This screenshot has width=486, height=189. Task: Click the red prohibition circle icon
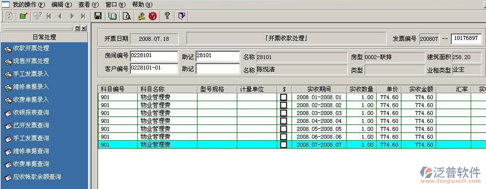pyautogui.click(x=153, y=16)
